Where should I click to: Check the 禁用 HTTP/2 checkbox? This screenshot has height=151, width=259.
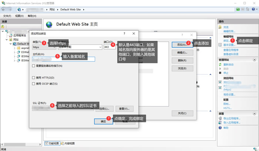(x=34, y=78)
